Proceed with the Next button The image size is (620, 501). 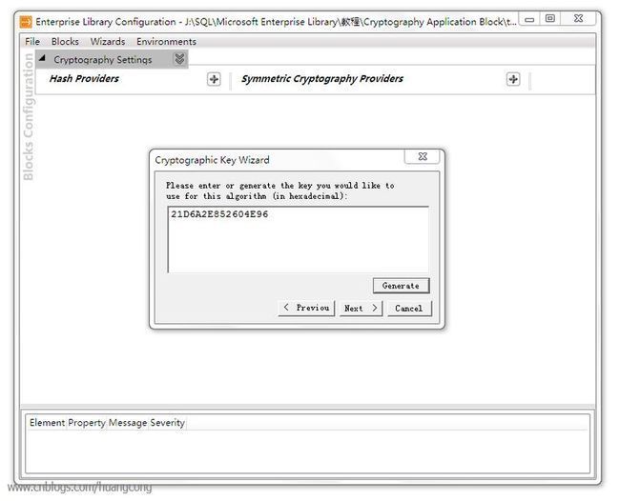[x=361, y=308]
